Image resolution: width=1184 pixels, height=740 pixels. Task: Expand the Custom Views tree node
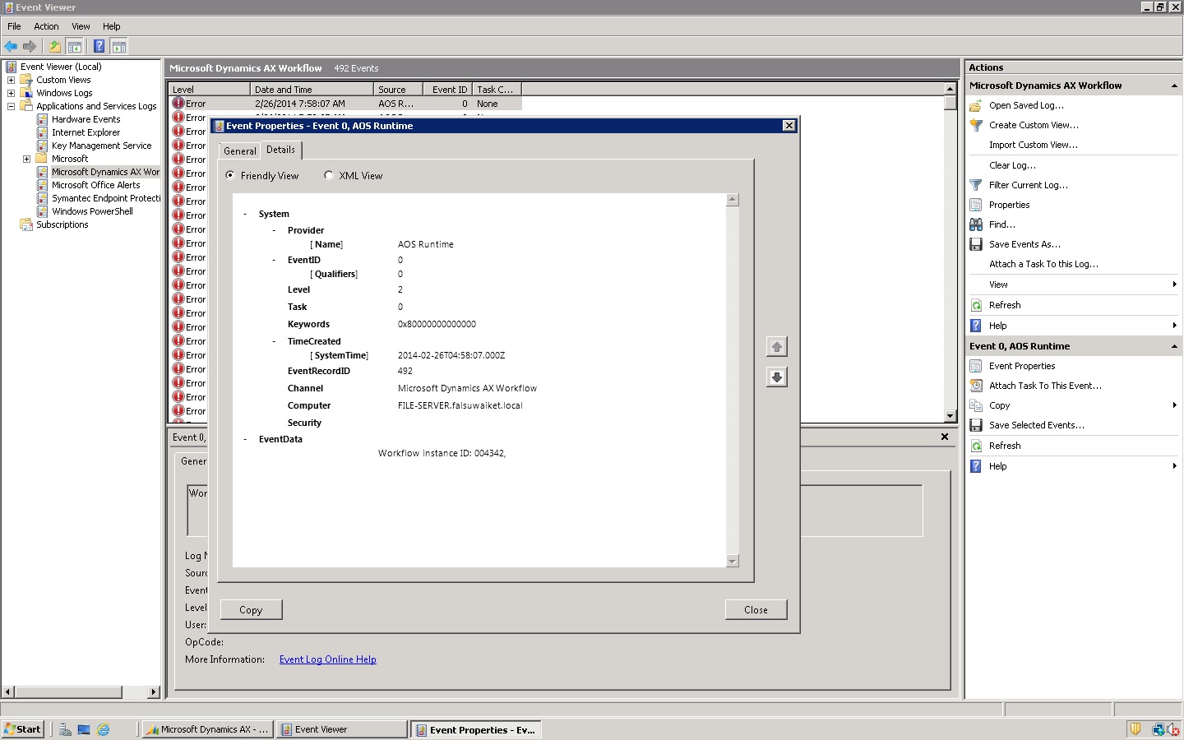point(11,80)
